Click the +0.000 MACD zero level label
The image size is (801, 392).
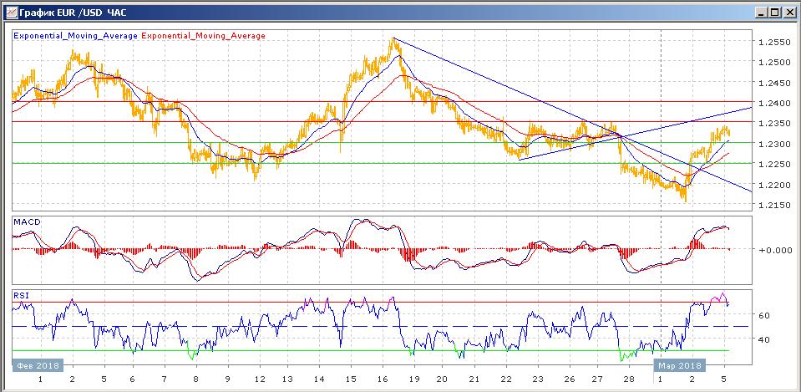click(x=773, y=250)
